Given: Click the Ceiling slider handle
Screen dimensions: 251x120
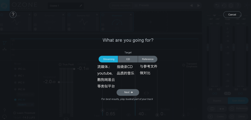Looking at the screenshot, I should (74, 69).
